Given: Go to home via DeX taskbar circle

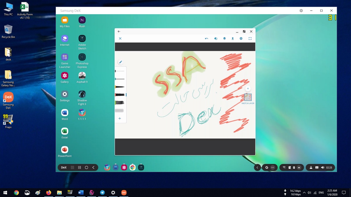Looking at the screenshot, I should click(x=86, y=167).
